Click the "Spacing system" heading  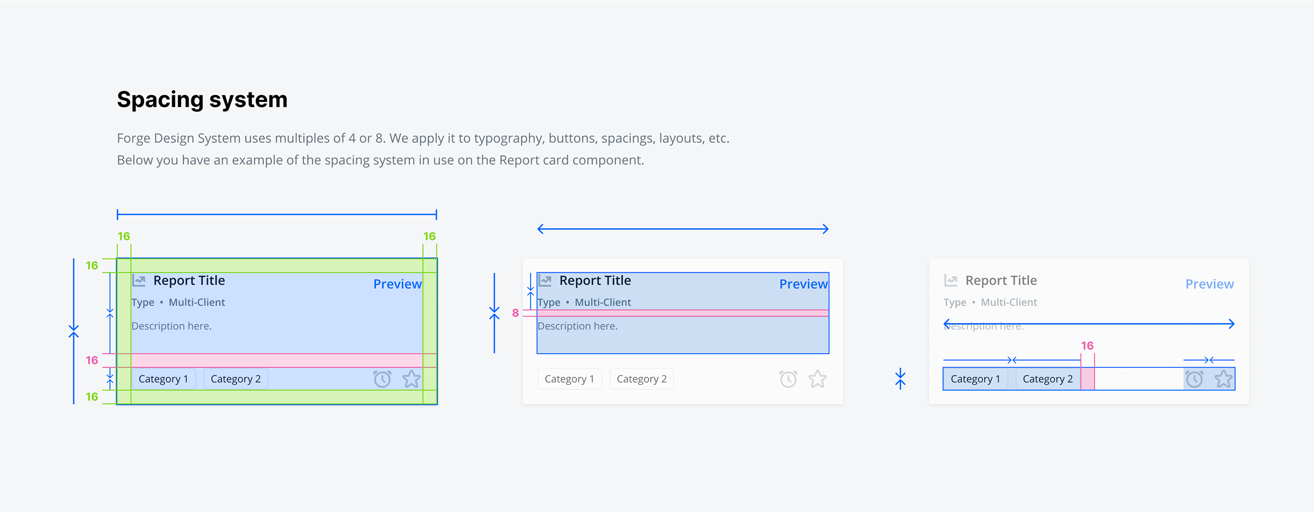click(202, 100)
